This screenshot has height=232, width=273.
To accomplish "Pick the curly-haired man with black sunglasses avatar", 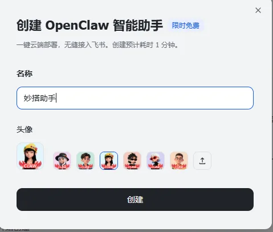I will tap(132, 161).
